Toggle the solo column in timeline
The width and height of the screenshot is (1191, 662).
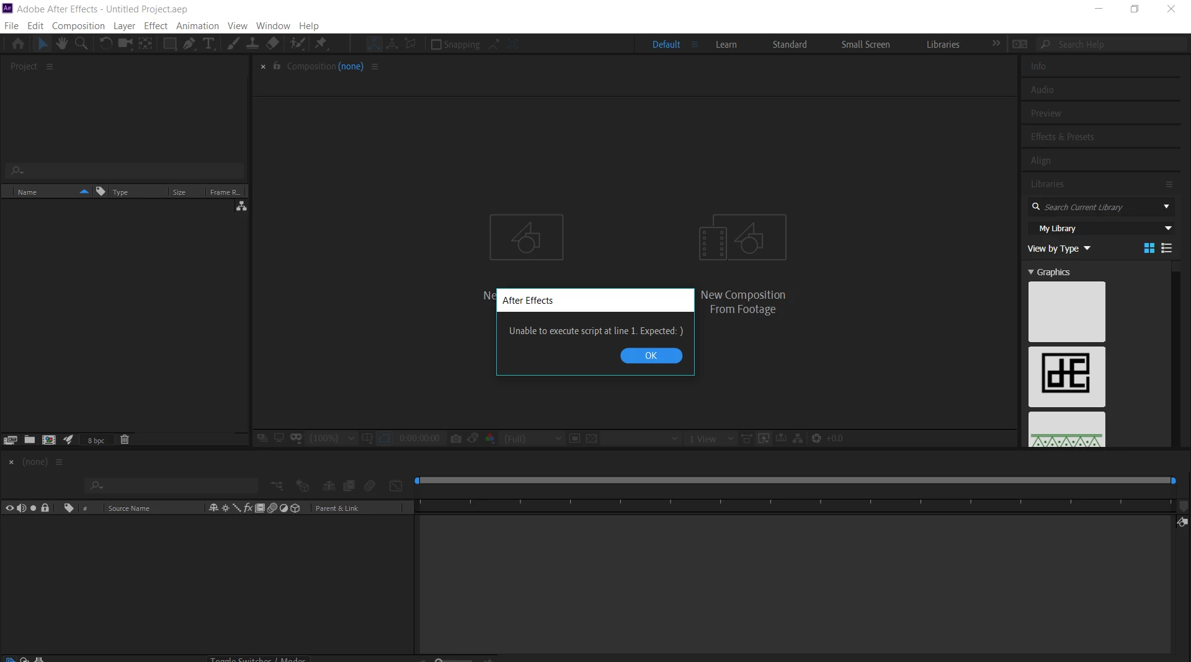click(x=33, y=508)
